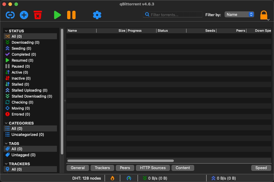The image size is (274, 182).
Task: Click the alternative speed limits flame icon
Action: tap(112, 178)
